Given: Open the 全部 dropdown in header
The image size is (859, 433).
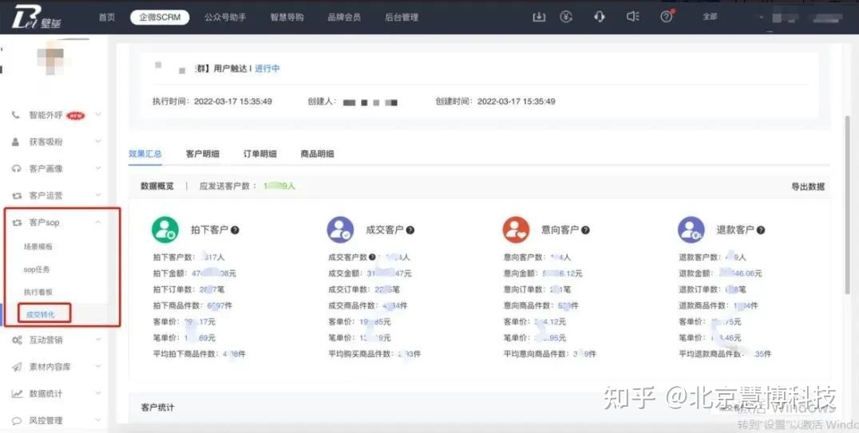Looking at the screenshot, I should coord(711,17).
